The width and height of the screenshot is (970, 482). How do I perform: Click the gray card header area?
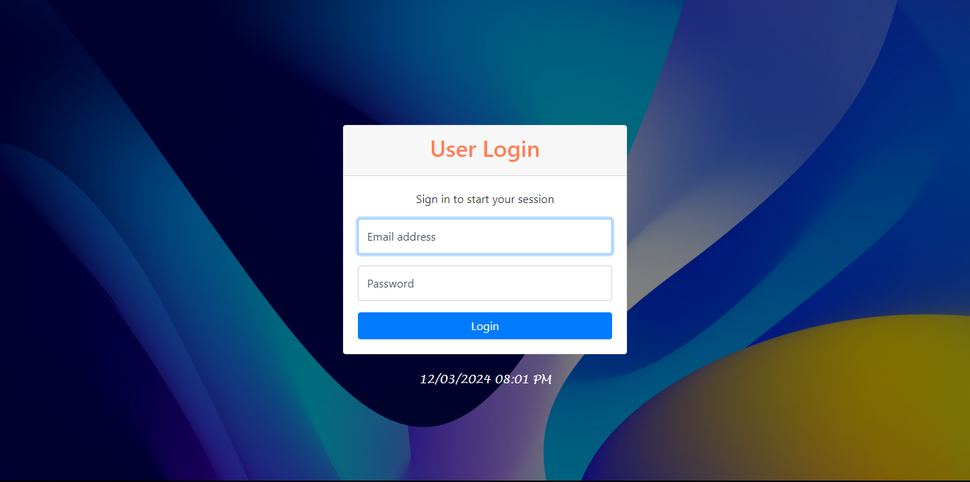pyautogui.click(x=485, y=150)
